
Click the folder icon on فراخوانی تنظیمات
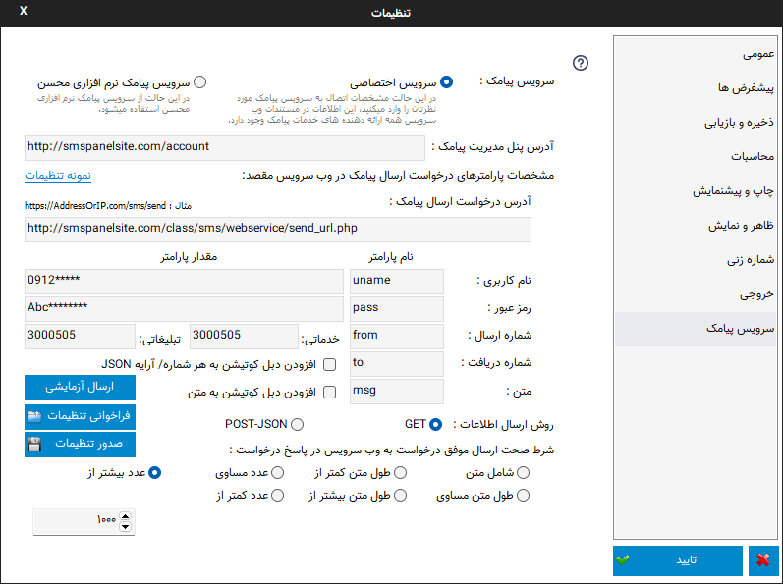coord(34,416)
